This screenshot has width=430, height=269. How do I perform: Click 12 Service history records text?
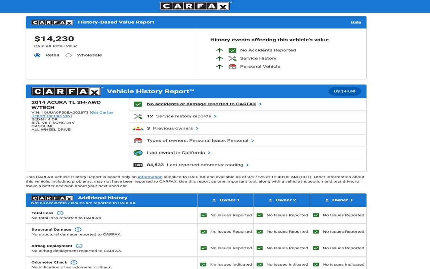[x=179, y=116]
